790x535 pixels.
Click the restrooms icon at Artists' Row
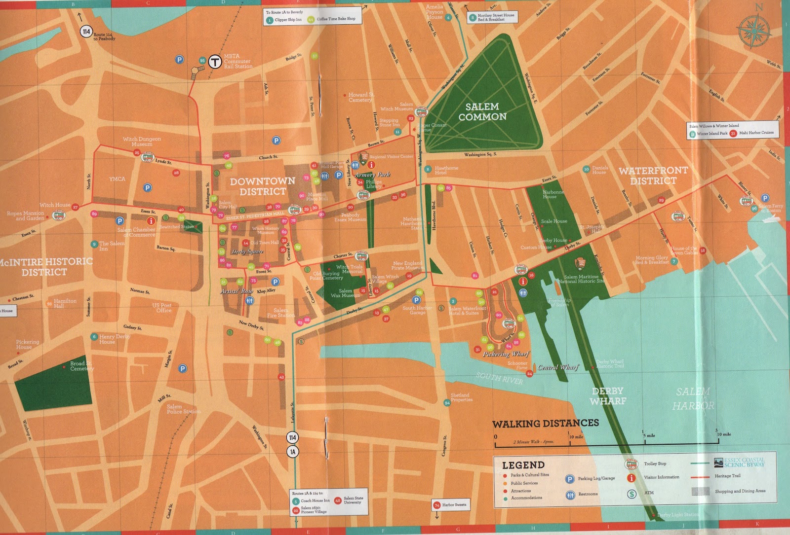tap(250, 300)
